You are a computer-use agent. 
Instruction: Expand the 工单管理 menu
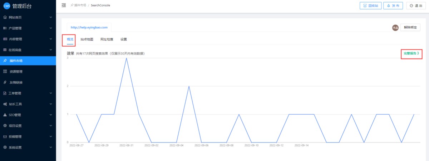[x=51, y=93]
